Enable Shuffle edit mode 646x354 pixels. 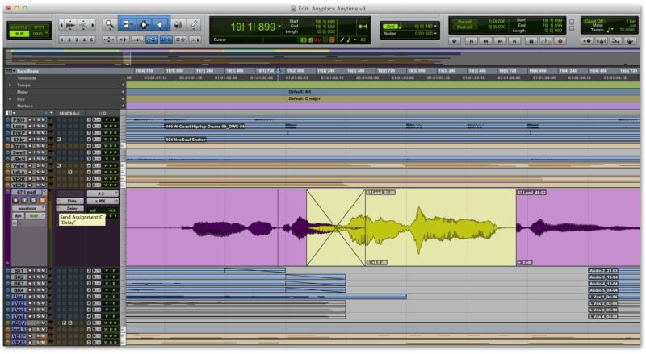(x=18, y=27)
